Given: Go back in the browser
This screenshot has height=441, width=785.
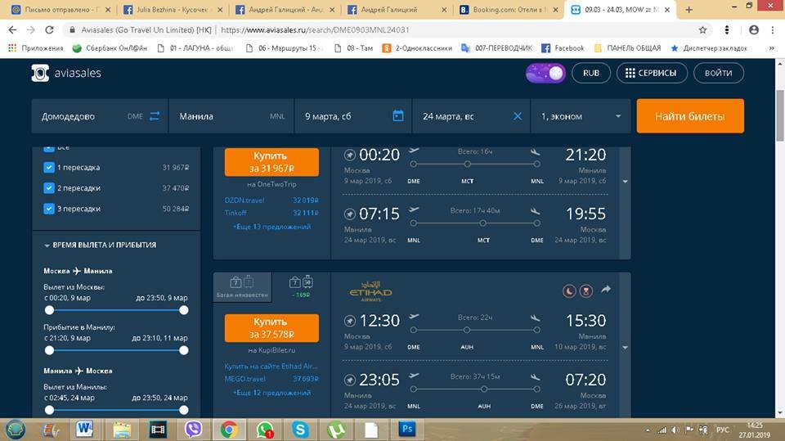Looking at the screenshot, I should tap(13, 30).
